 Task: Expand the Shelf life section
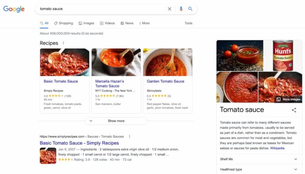click(x=259, y=159)
